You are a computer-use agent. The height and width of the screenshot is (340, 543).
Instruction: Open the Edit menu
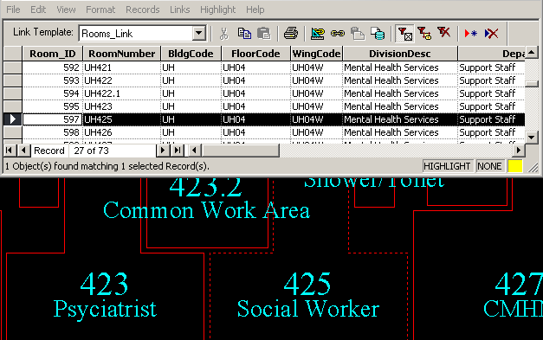[38, 10]
